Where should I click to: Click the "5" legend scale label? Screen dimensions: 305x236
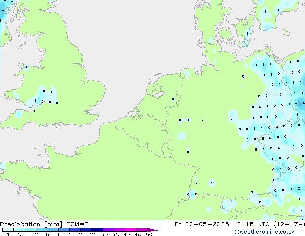(x=47, y=234)
